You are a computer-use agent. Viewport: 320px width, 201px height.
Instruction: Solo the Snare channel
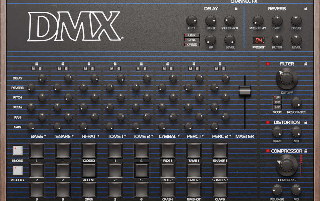pos(66,69)
